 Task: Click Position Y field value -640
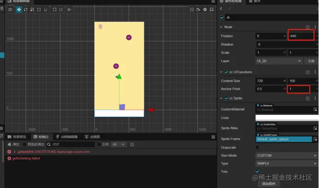click(x=301, y=36)
